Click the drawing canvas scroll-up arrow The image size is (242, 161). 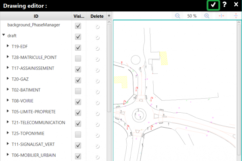click(239, 23)
